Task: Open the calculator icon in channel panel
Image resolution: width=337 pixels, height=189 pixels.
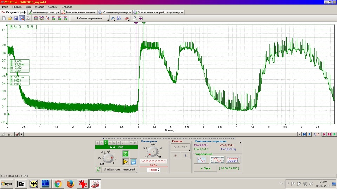Action: point(133,161)
